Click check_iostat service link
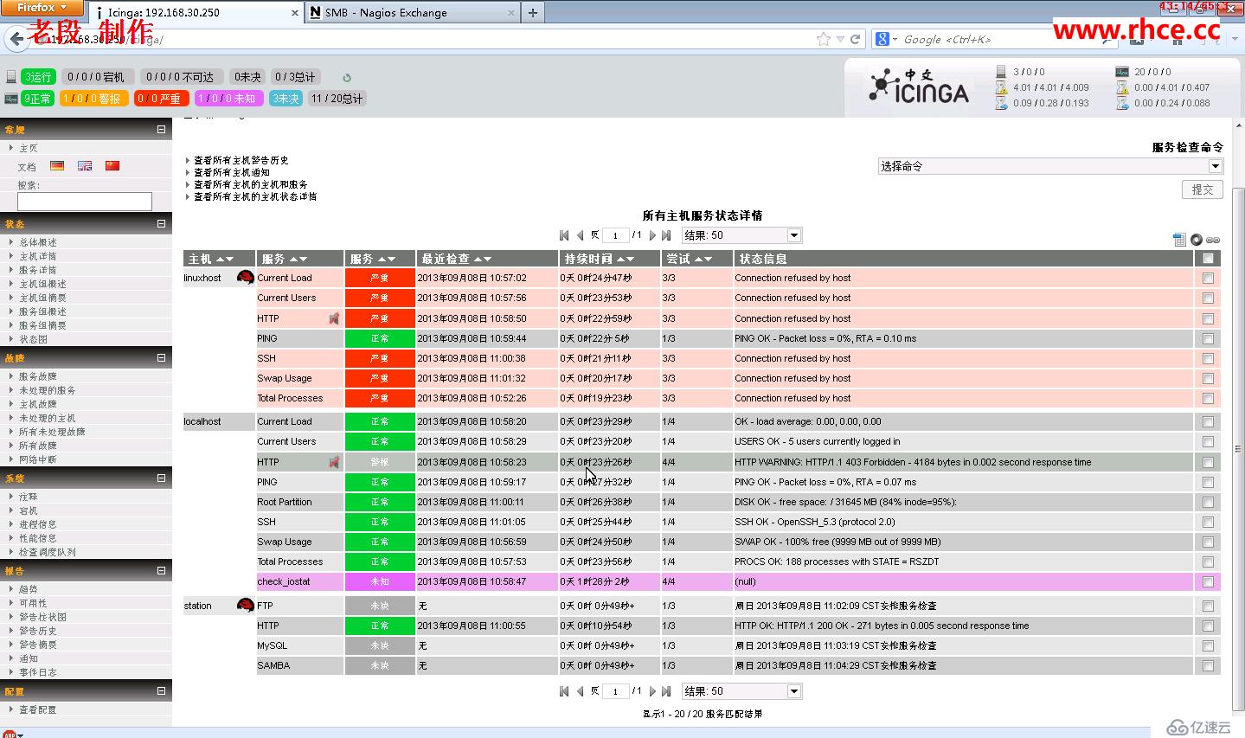 click(x=283, y=581)
